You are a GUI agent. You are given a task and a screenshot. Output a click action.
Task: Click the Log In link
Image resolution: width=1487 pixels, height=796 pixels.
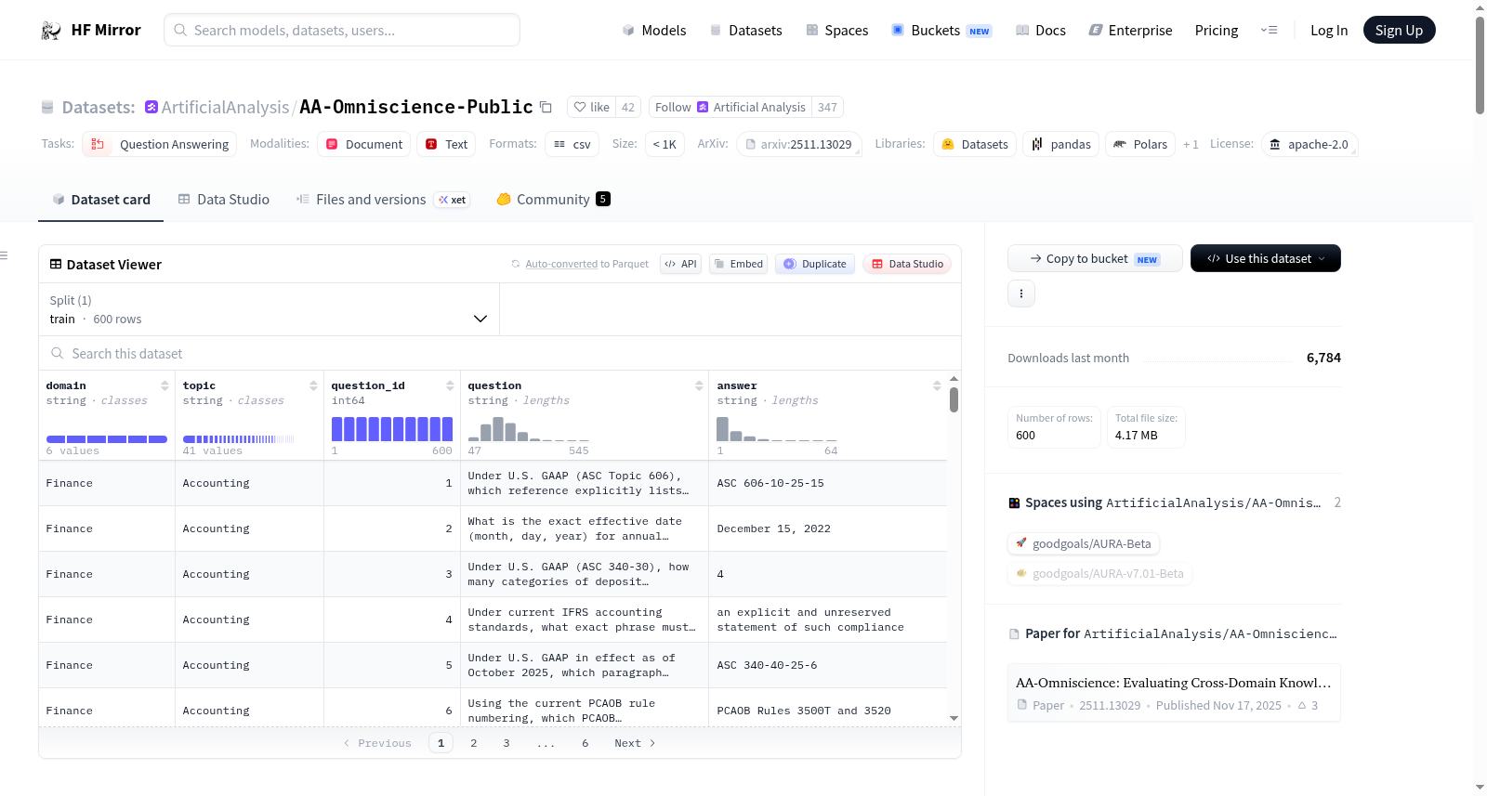pos(1329,30)
